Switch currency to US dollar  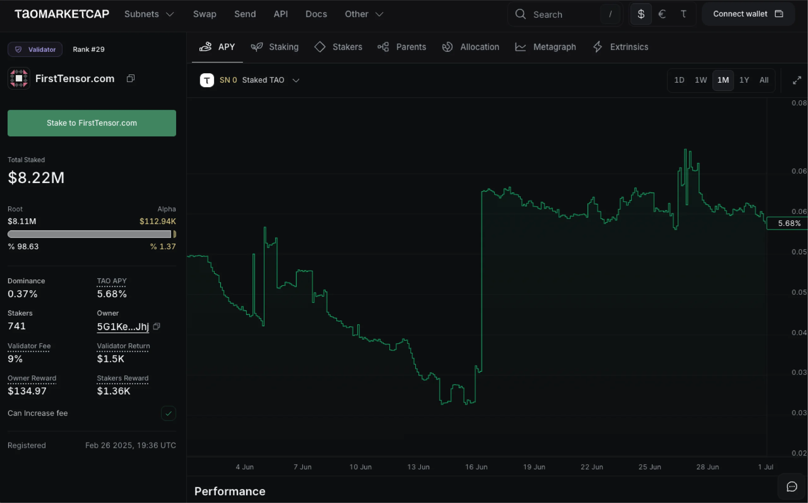(641, 14)
